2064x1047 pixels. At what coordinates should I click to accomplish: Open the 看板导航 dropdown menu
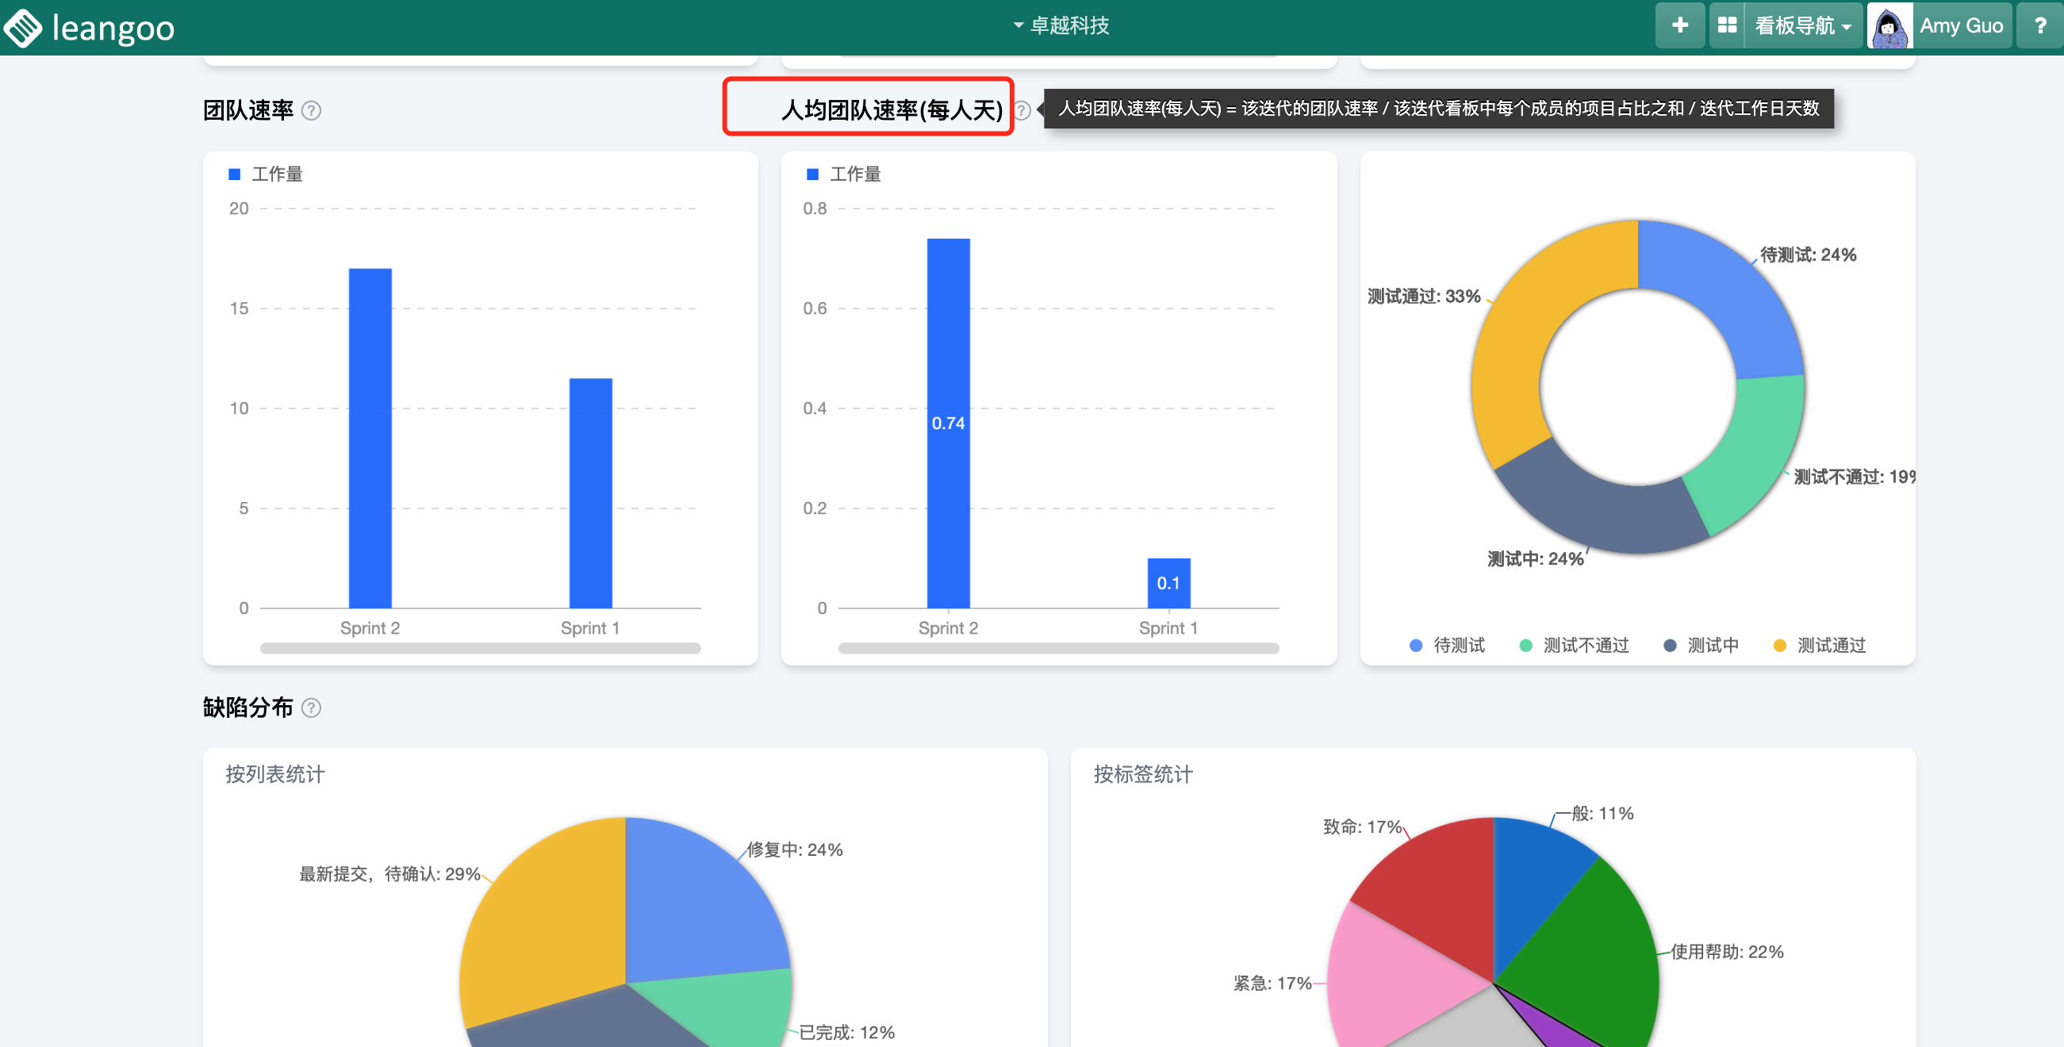[x=1803, y=25]
